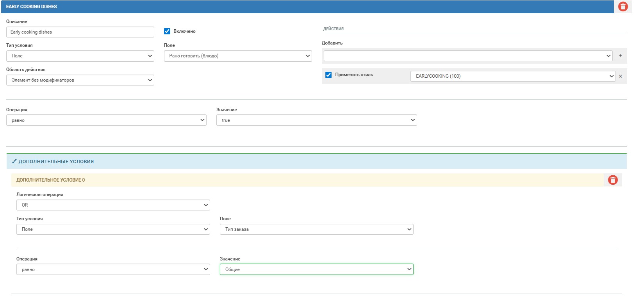Click the plus icon to add action
This screenshot has height=296, width=635.
coord(620,56)
